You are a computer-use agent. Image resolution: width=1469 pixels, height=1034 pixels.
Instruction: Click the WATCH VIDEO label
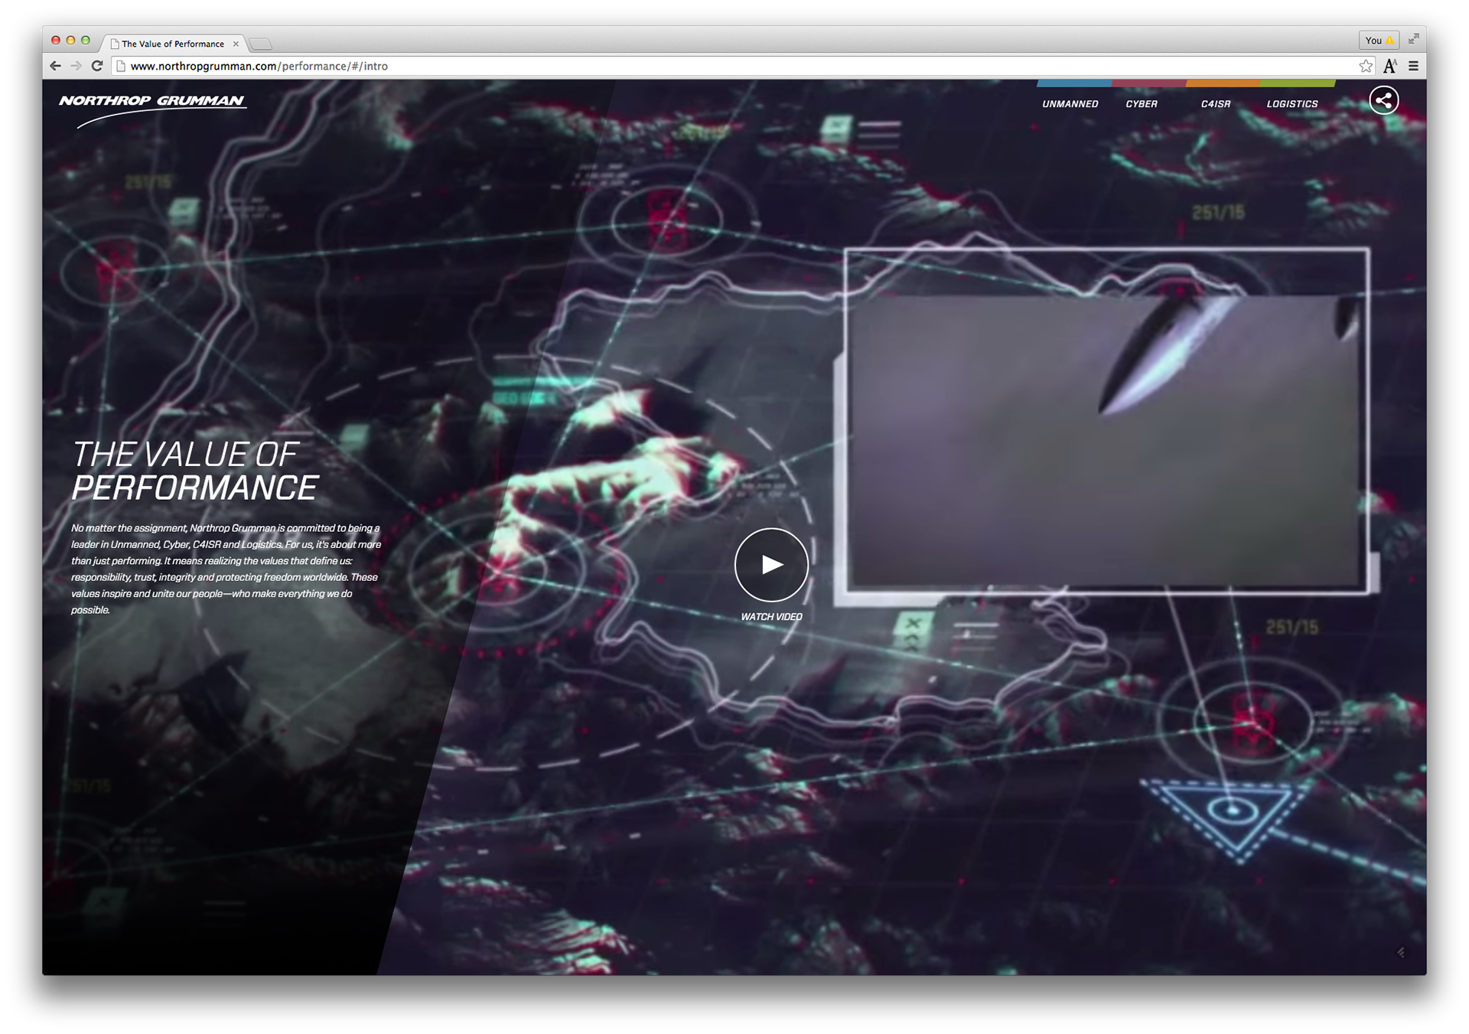pos(771,617)
